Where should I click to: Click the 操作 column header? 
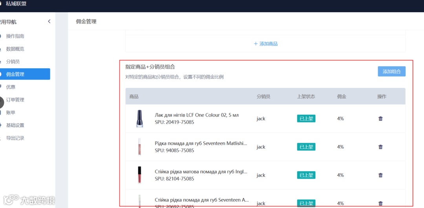click(x=382, y=97)
